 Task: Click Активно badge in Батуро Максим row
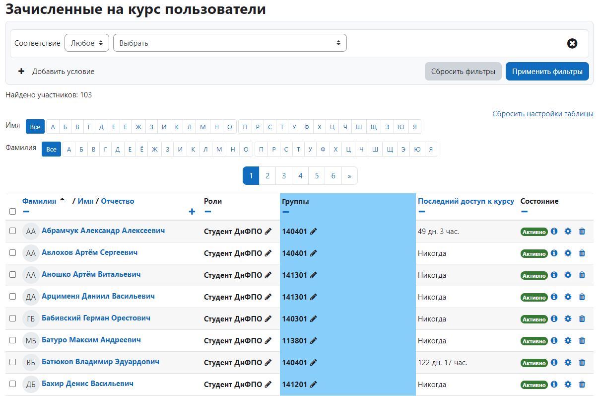click(x=534, y=341)
